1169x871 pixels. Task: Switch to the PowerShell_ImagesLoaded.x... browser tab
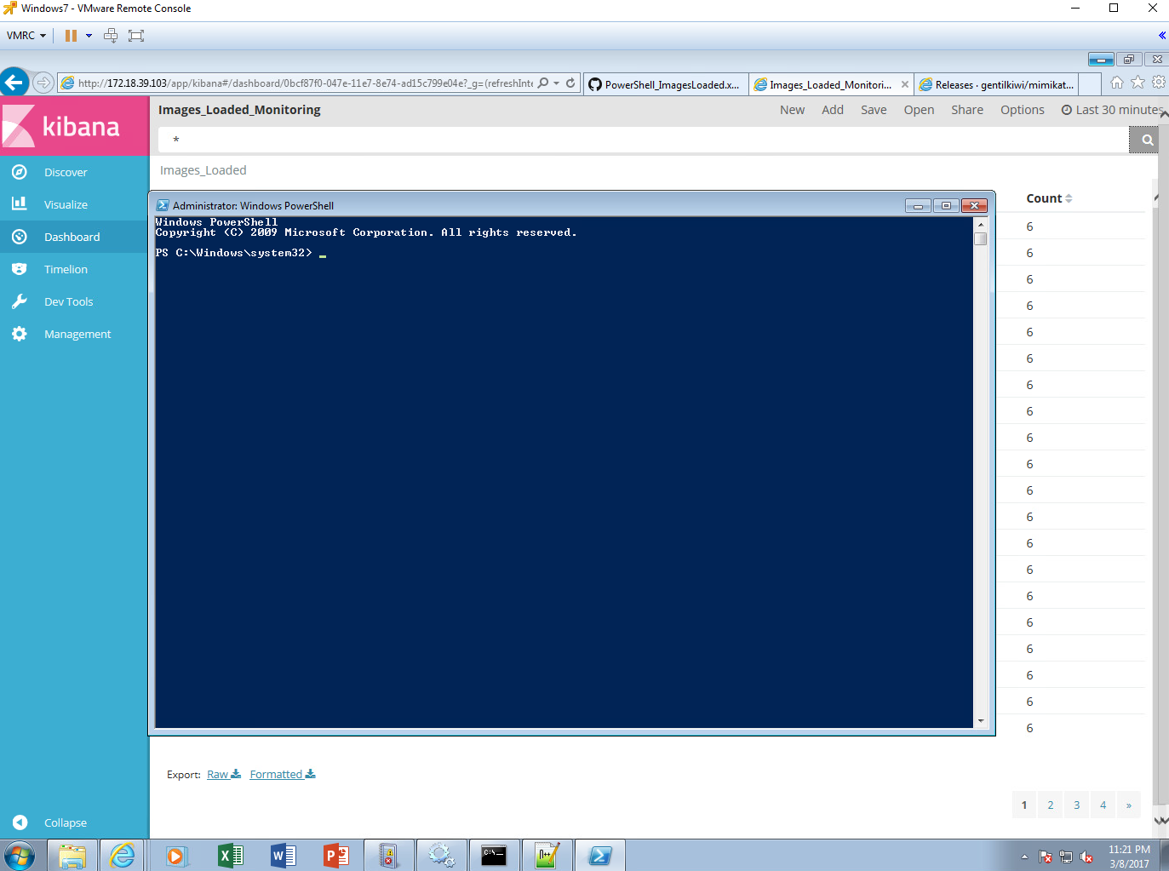click(666, 84)
